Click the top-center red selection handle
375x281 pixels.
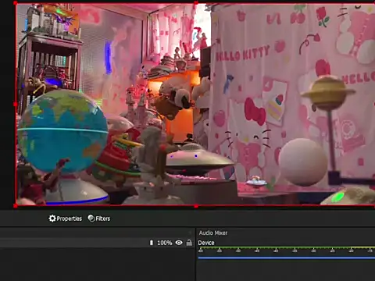click(x=196, y=3)
